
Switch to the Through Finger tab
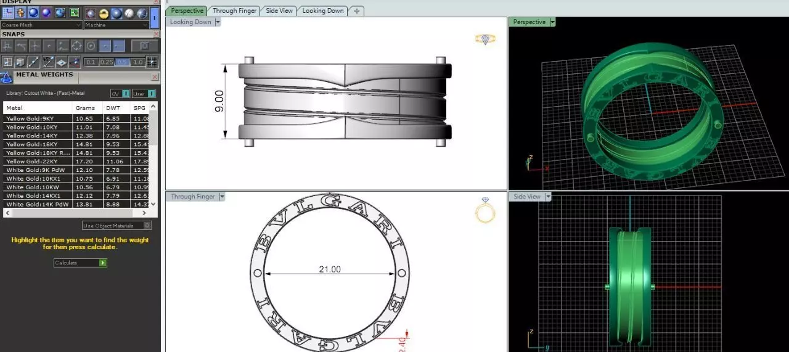[234, 10]
